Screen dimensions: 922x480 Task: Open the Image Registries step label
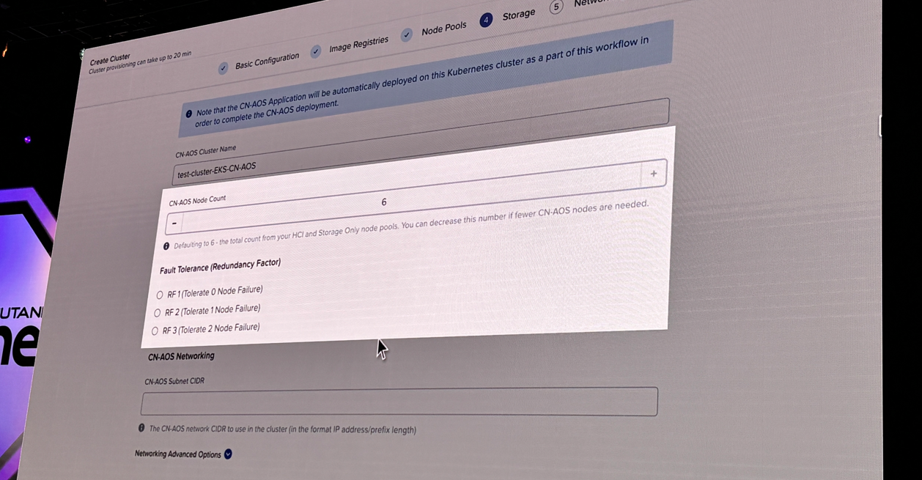click(x=358, y=45)
